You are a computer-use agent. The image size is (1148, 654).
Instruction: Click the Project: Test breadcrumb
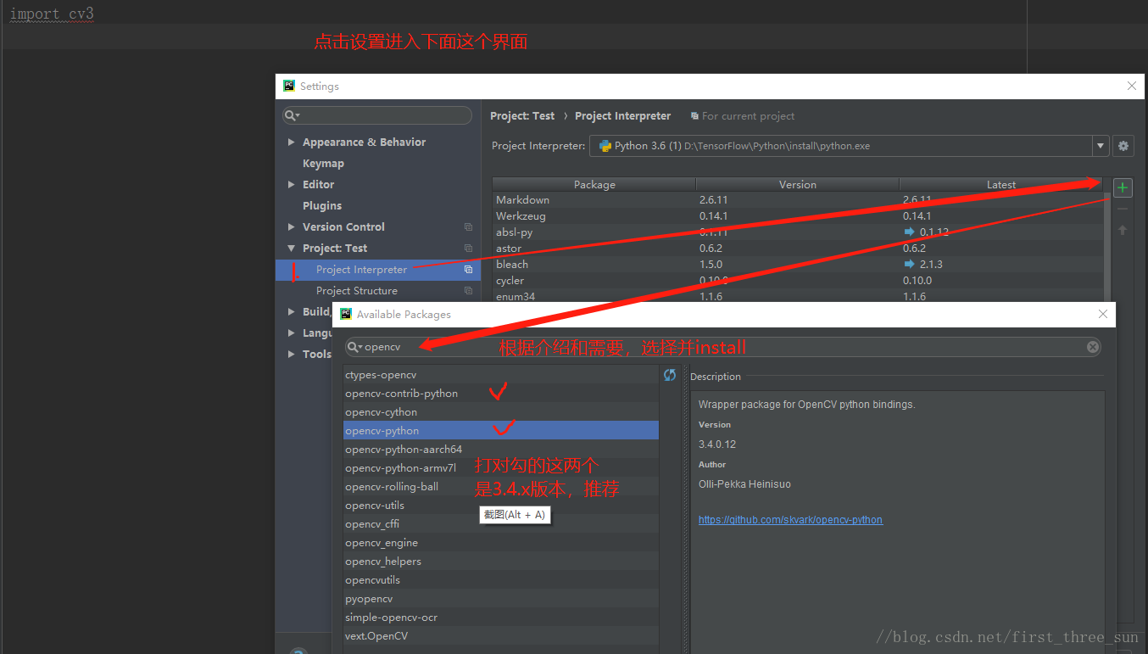coord(522,116)
